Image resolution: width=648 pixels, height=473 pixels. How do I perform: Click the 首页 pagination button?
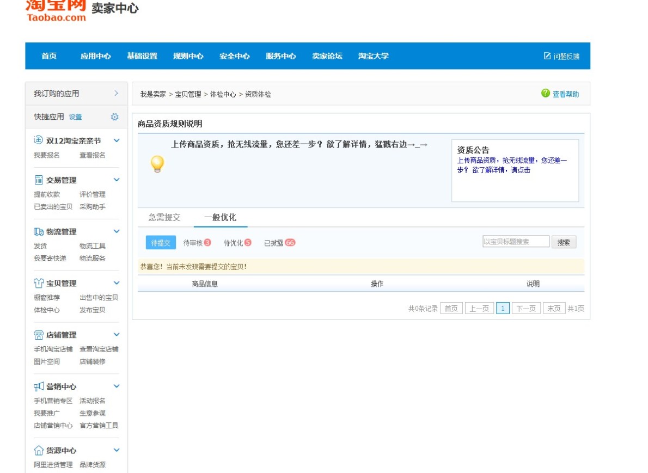(451, 308)
